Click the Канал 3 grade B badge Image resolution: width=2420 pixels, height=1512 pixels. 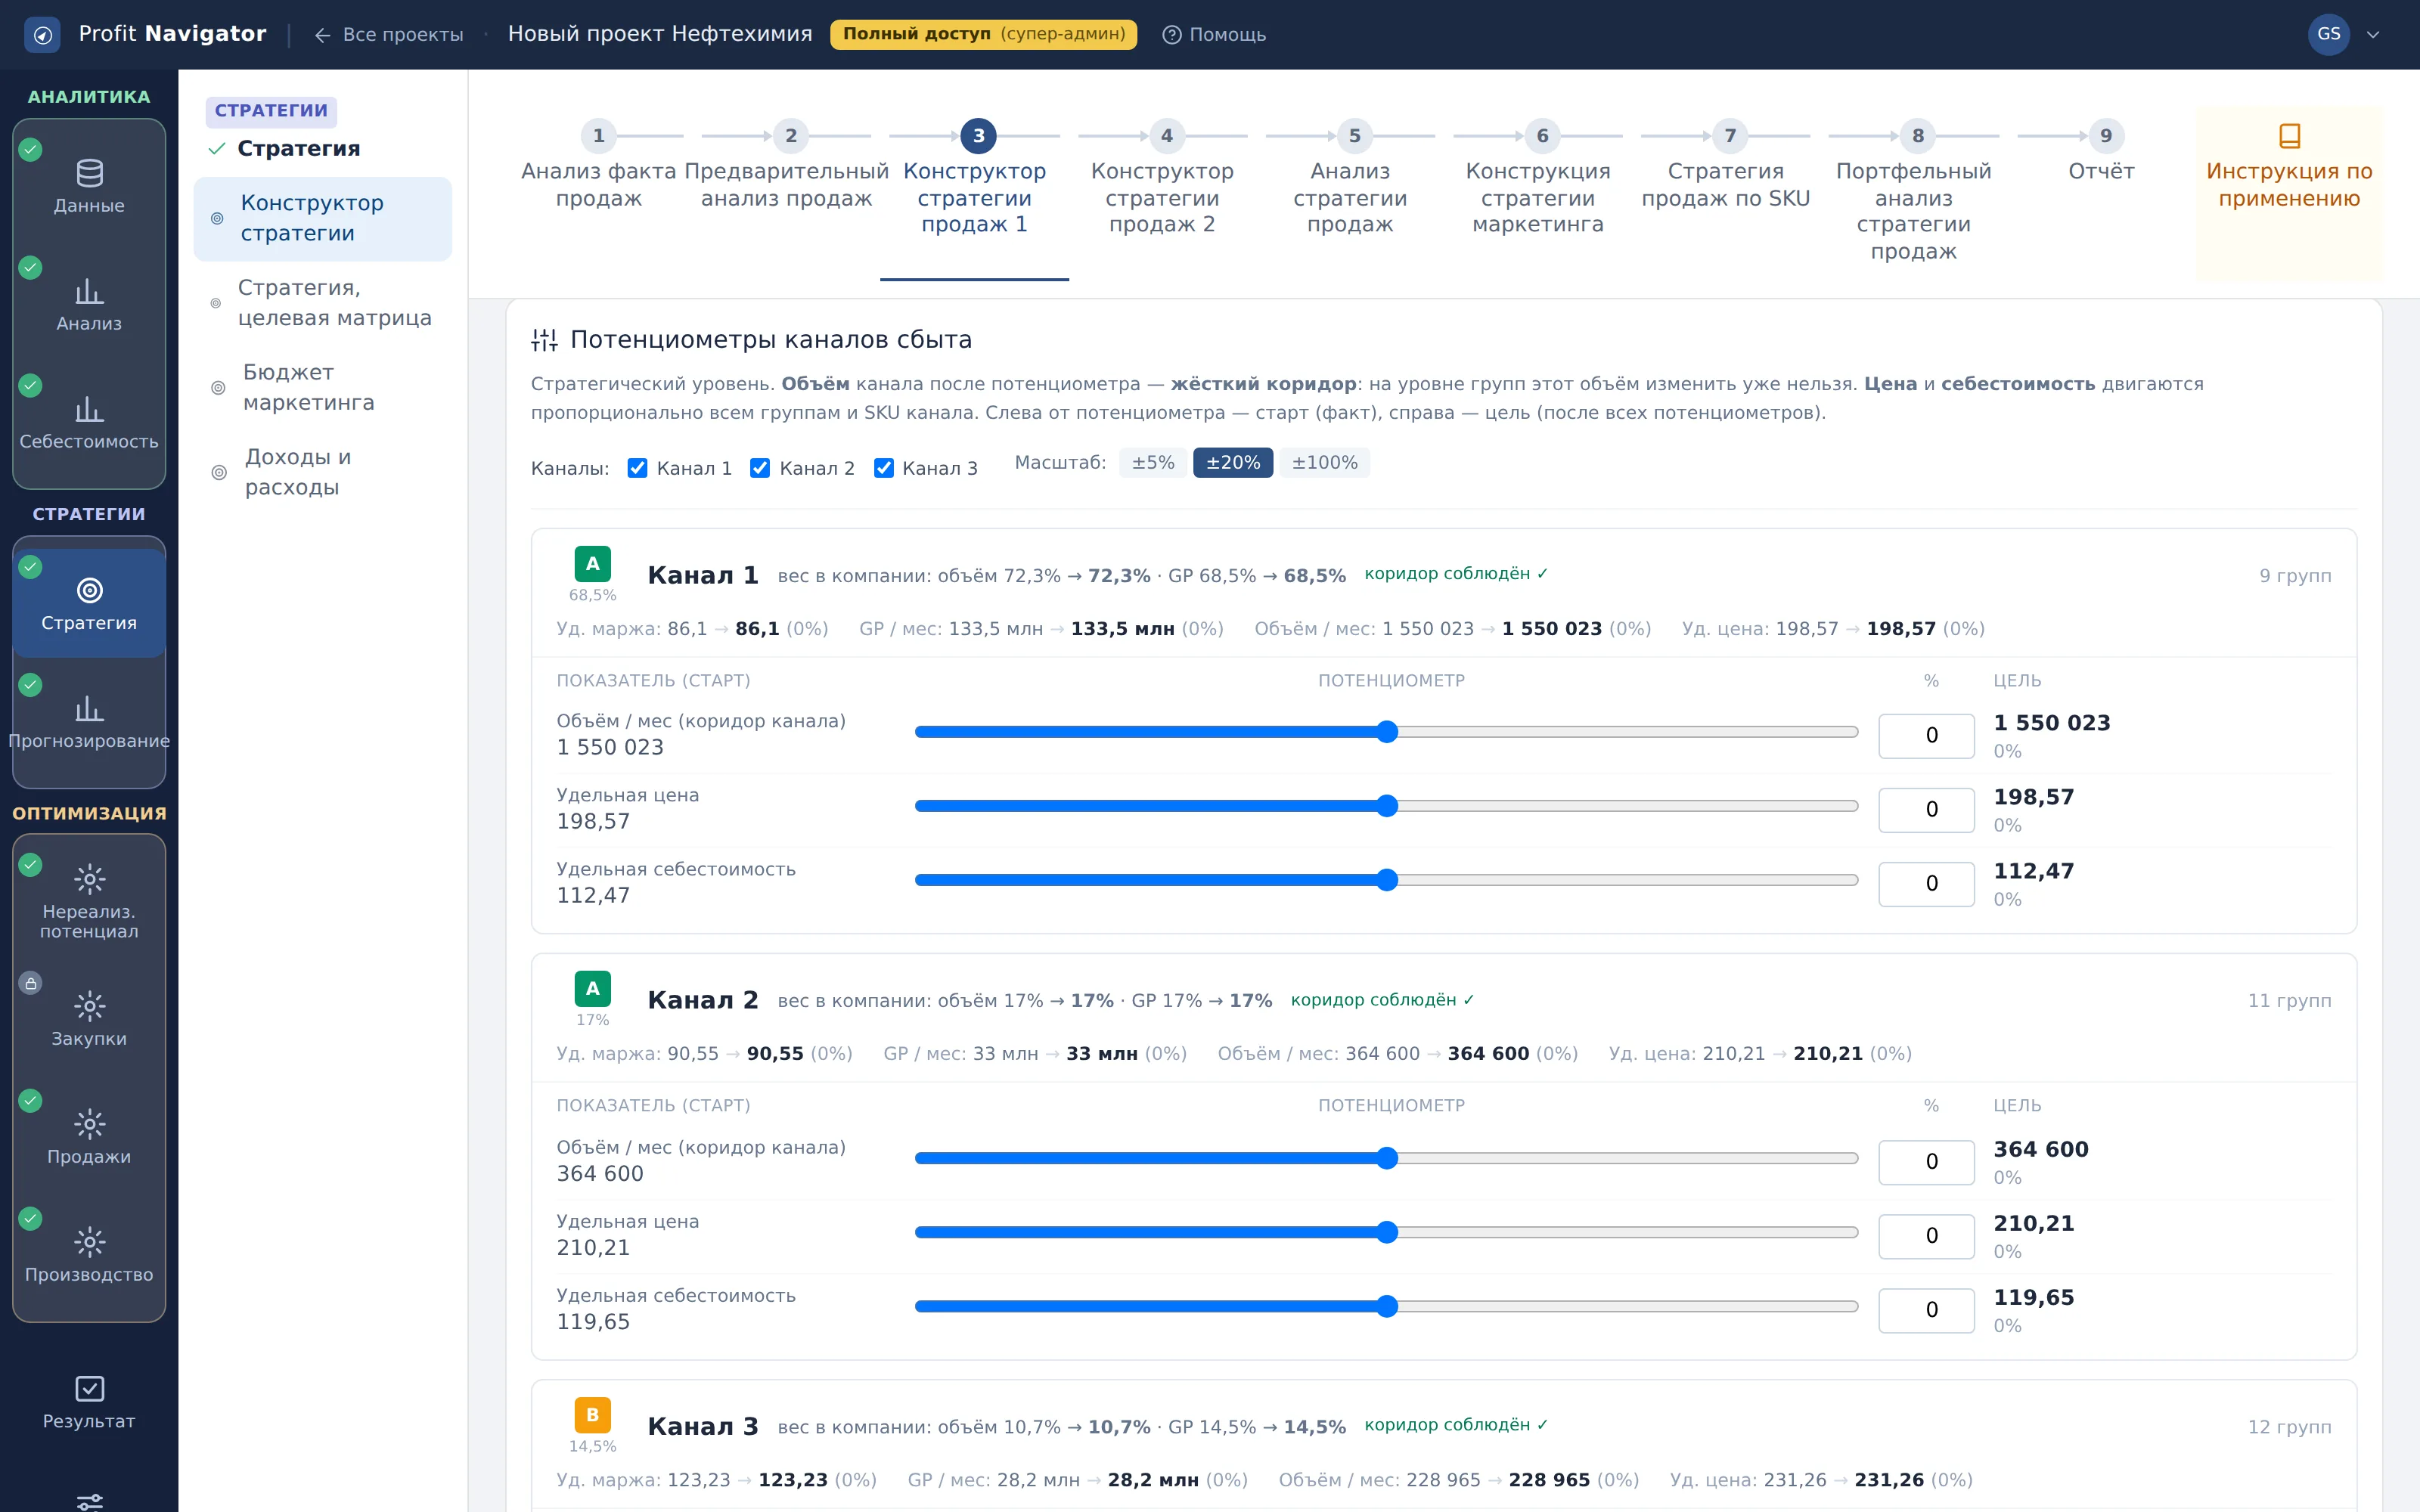click(592, 1415)
